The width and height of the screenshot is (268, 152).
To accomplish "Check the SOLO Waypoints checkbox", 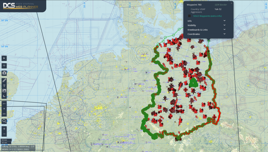I will 189,16.
